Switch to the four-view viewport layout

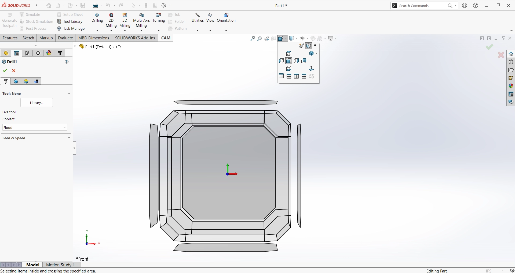coord(304,76)
